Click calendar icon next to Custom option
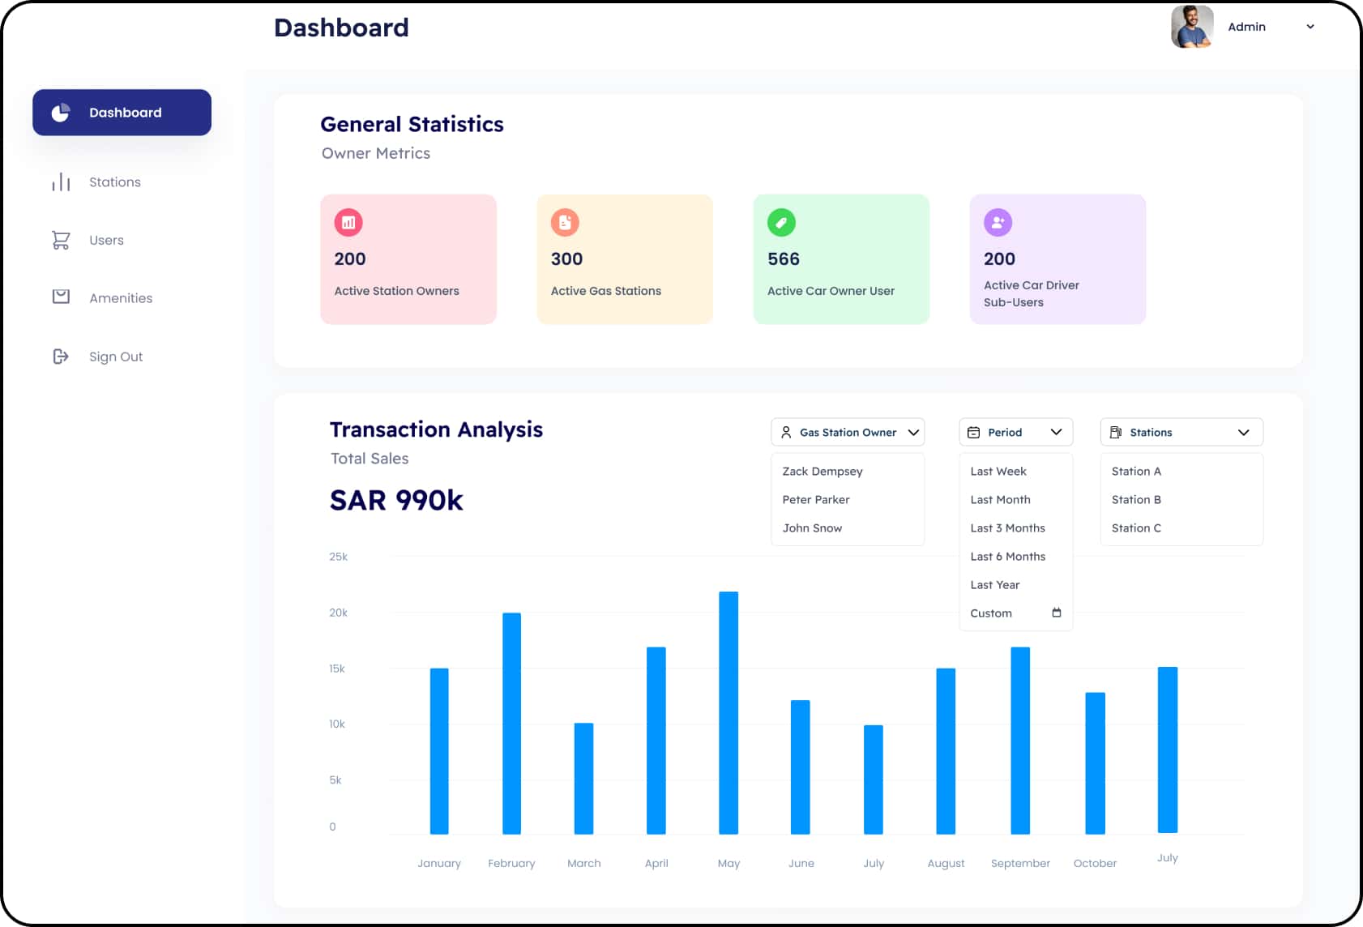 click(x=1056, y=613)
